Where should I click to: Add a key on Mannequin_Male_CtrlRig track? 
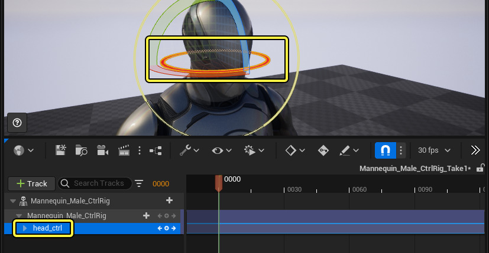coord(167,216)
